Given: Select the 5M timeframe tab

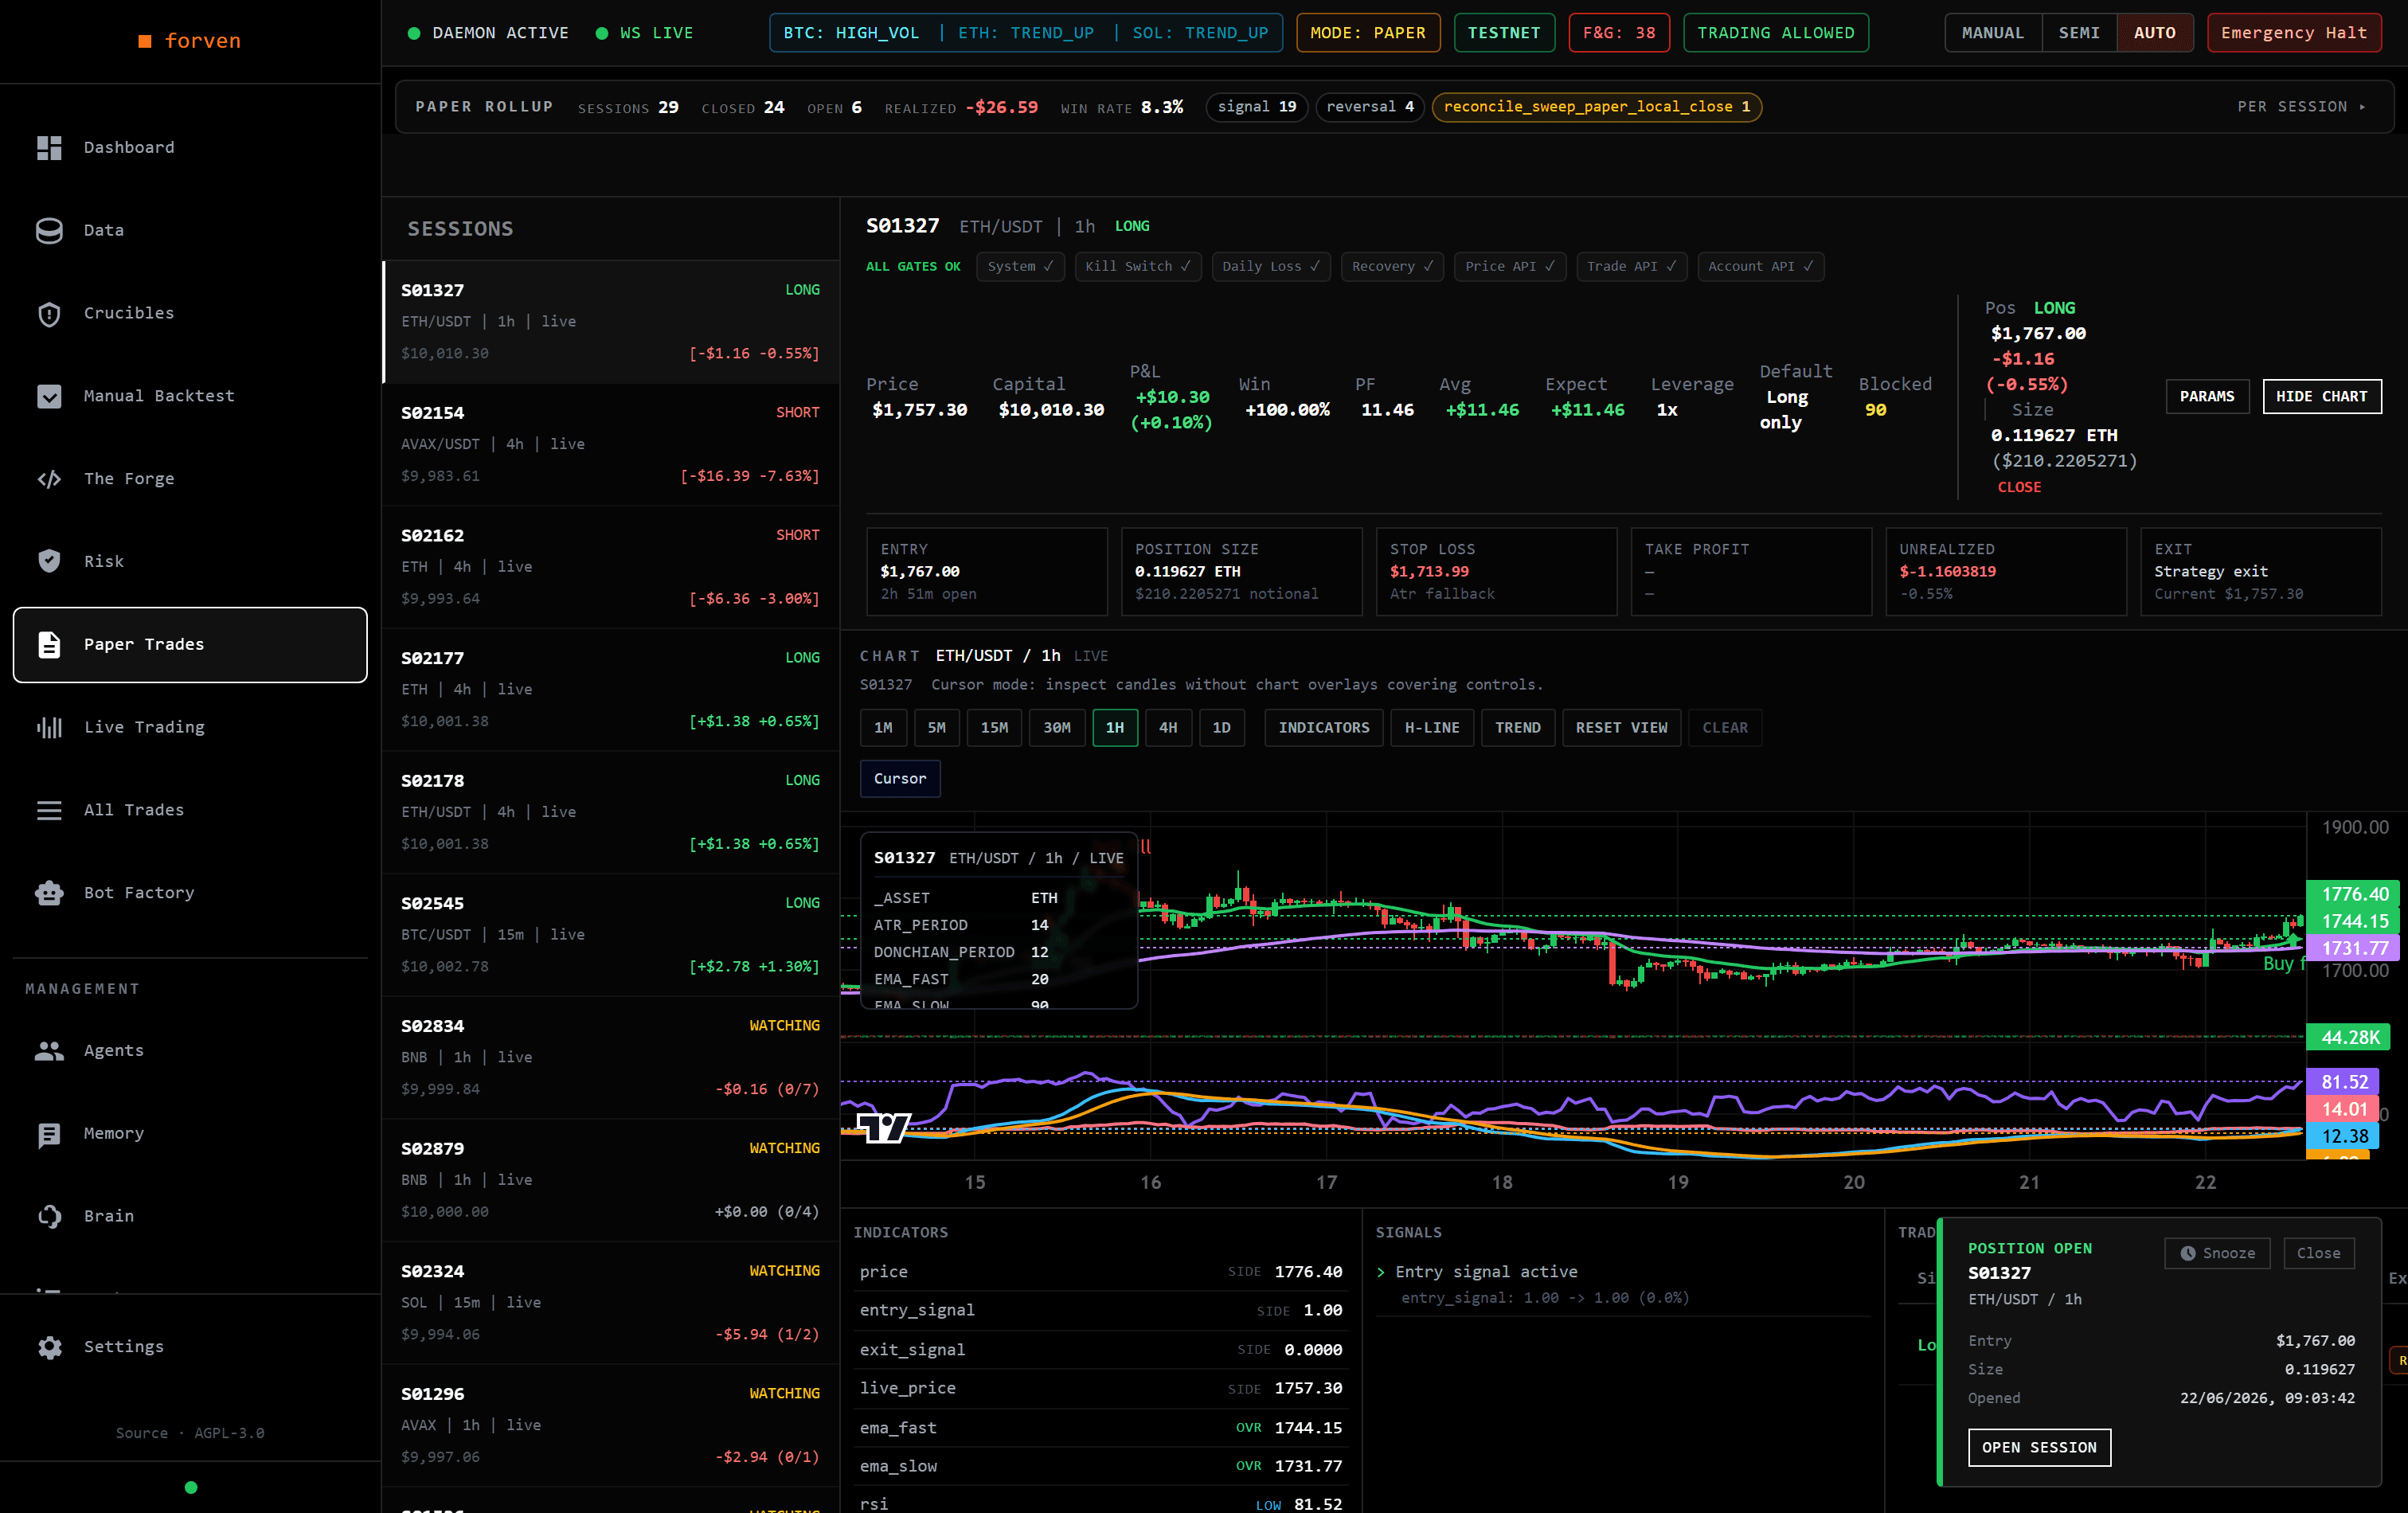Looking at the screenshot, I should [x=936, y=728].
